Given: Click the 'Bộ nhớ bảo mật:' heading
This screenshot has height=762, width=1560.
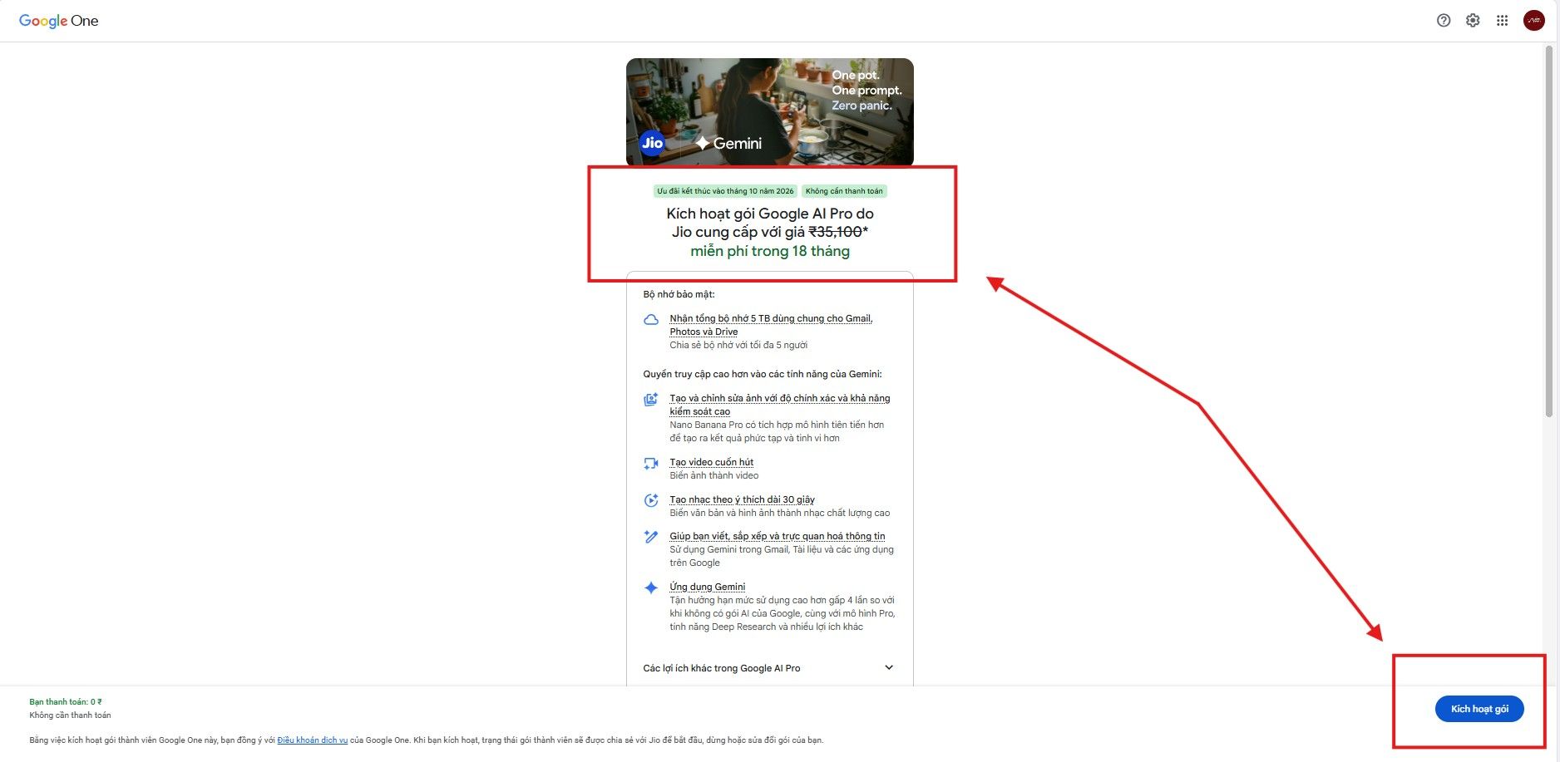Looking at the screenshot, I should pyautogui.click(x=679, y=294).
